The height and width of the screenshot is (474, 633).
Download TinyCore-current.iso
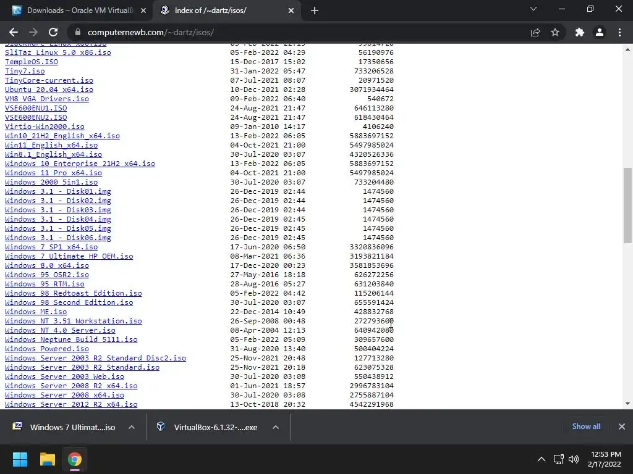pos(49,80)
